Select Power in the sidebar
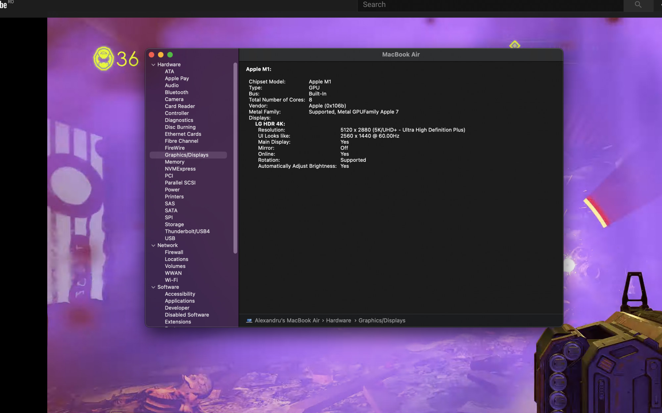The image size is (662, 413). 172,190
